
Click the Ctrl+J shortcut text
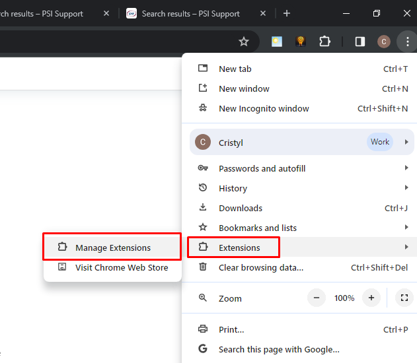(x=396, y=208)
